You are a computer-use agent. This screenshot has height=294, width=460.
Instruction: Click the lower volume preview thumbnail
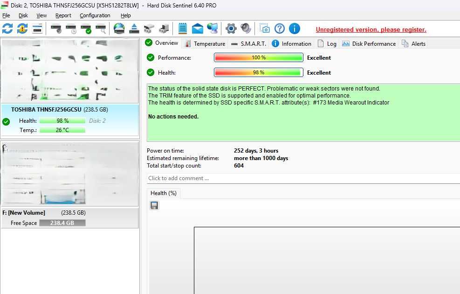tap(70, 174)
